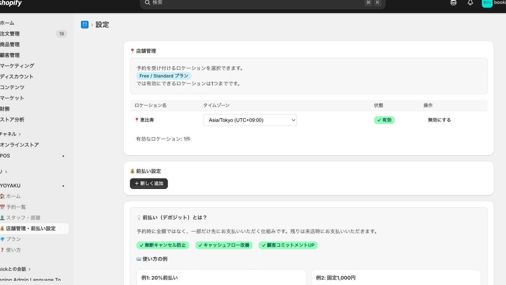Click the avatar icon in the top bar
Viewport: 506px width, 285px height.
(454, 3)
